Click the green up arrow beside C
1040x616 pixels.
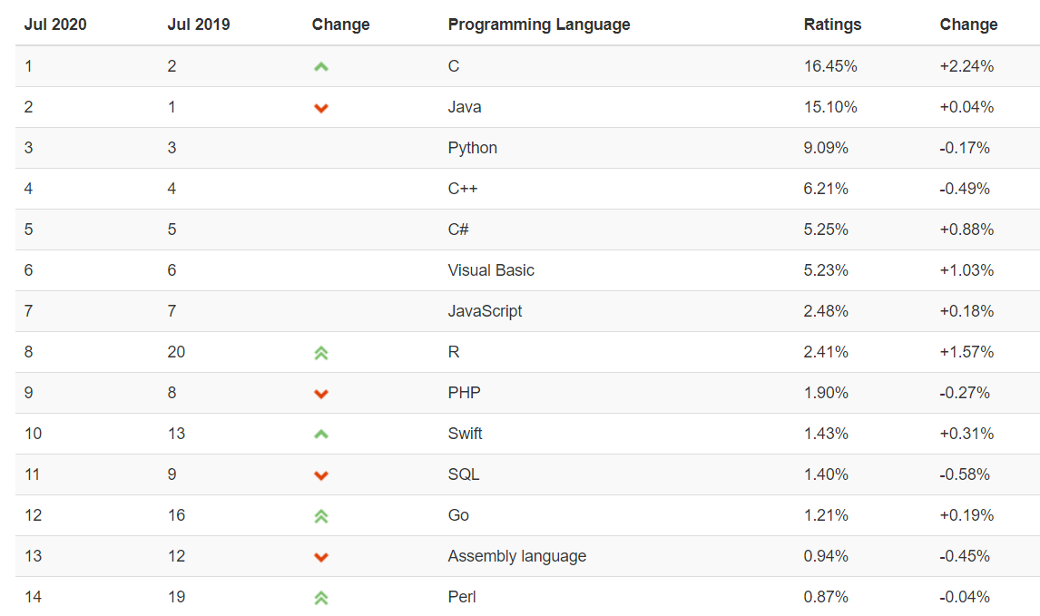320,67
